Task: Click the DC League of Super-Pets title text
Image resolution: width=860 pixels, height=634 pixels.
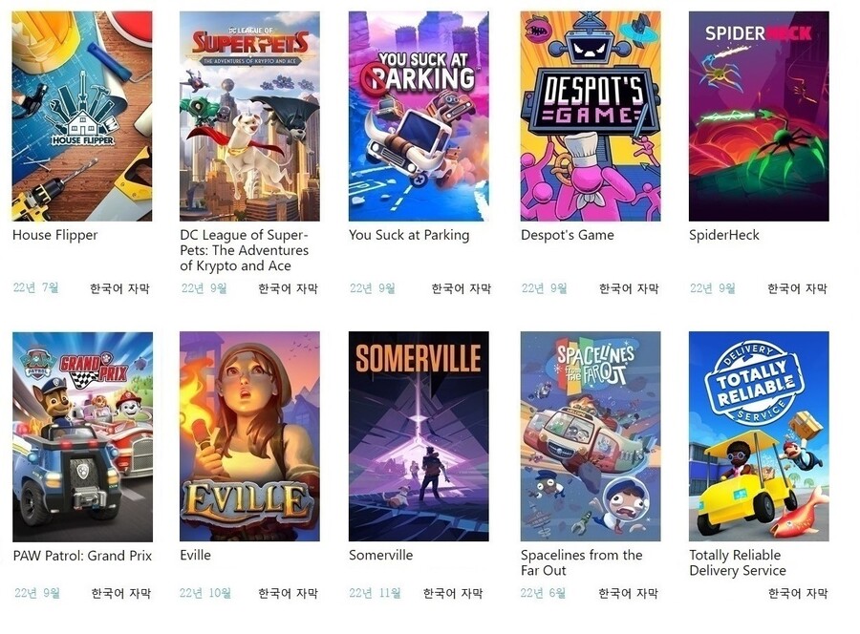Action: pos(245,250)
